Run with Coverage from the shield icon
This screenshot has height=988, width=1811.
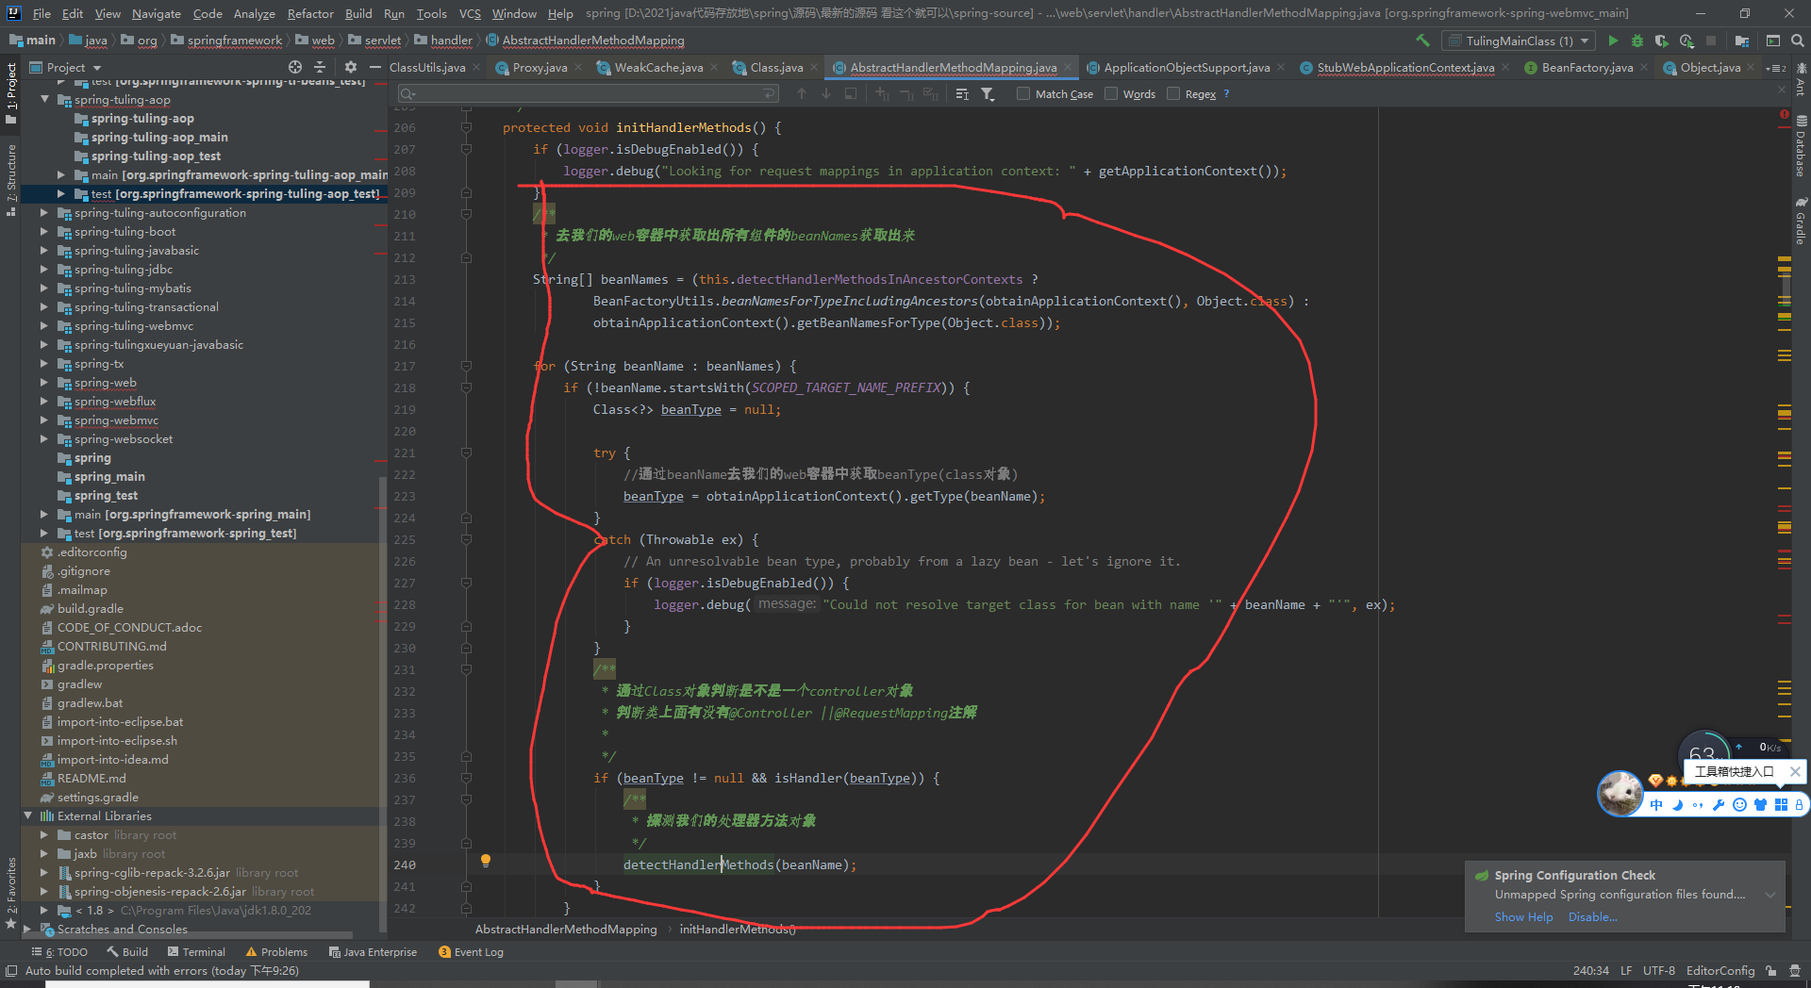[x=1662, y=41]
